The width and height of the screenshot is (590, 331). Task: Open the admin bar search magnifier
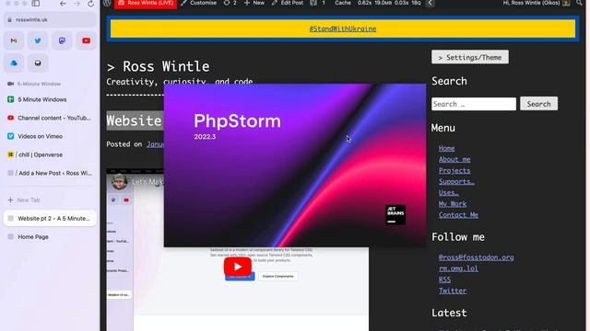tap(579, 3)
